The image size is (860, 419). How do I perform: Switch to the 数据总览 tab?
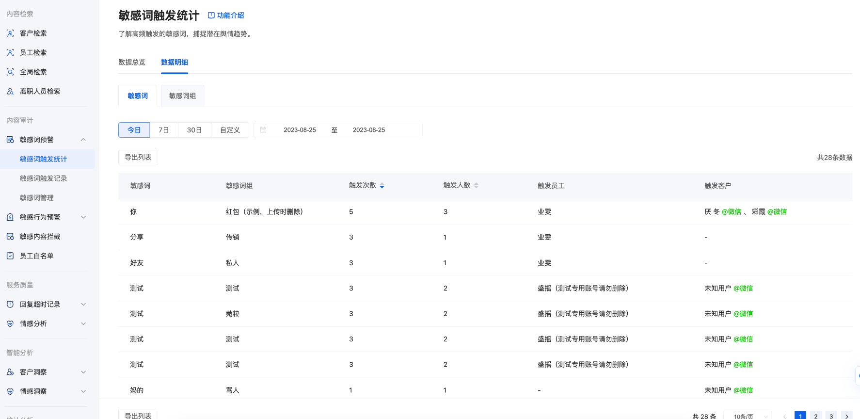(x=132, y=62)
